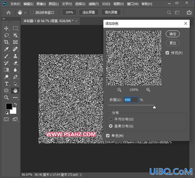Open the 文件(F) menu

[15, 4]
